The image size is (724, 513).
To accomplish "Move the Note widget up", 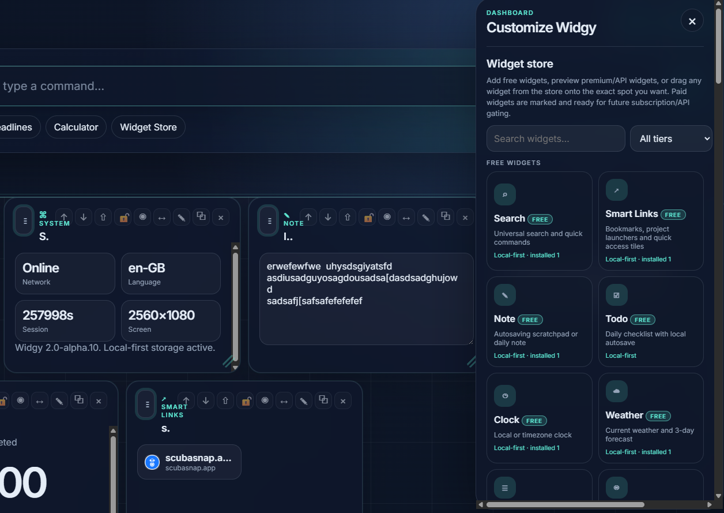I will 308,217.
